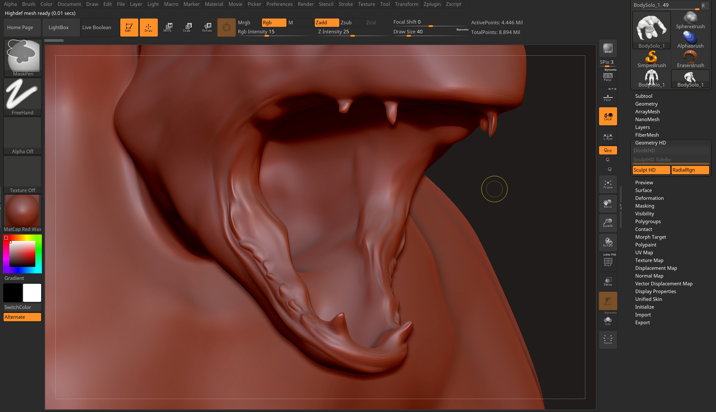Click right-shelf Rotate view icon
Screen dimensions: 716x412
click(x=608, y=243)
